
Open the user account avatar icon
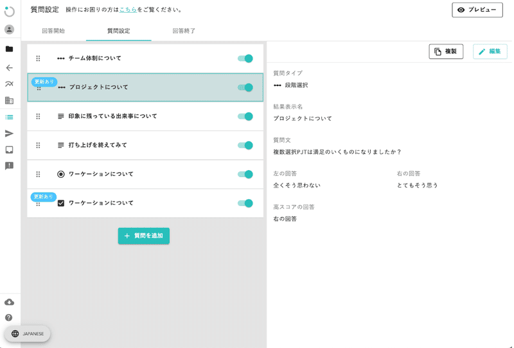coord(9,30)
